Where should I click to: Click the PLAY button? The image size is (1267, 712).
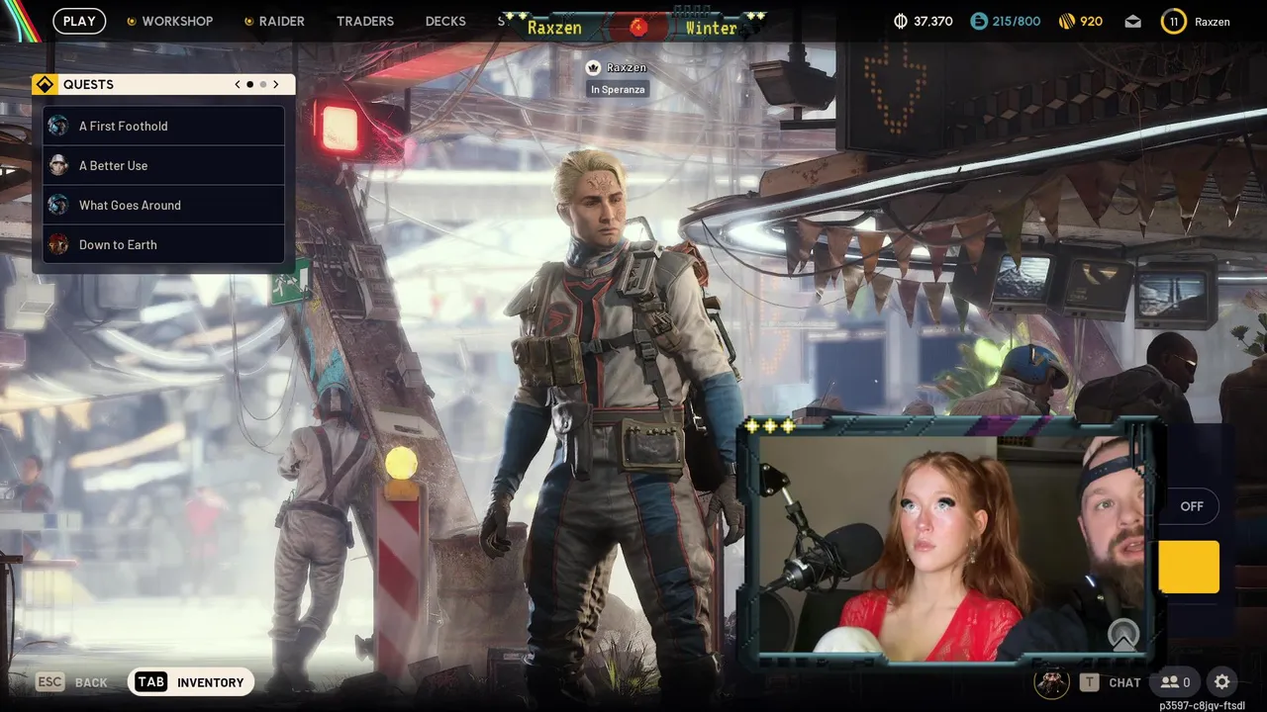(79, 21)
